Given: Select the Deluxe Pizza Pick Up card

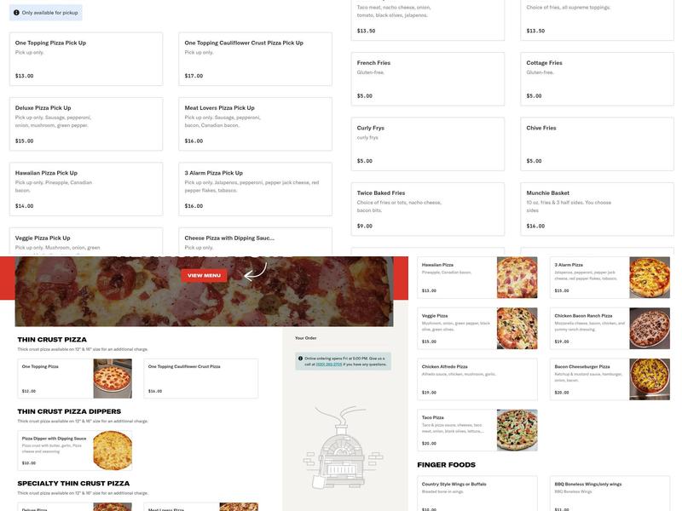Looking at the screenshot, I should pyautogui.click(x=86, y=124).
